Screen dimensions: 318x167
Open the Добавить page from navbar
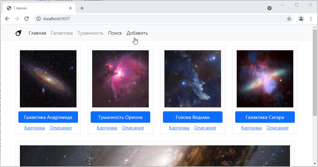(137, 33)
